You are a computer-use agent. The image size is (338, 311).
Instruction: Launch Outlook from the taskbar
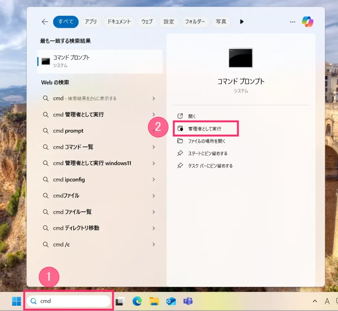[x=171, y=301]
